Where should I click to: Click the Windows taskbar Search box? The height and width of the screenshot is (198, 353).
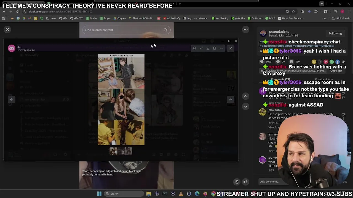[124, 194]
